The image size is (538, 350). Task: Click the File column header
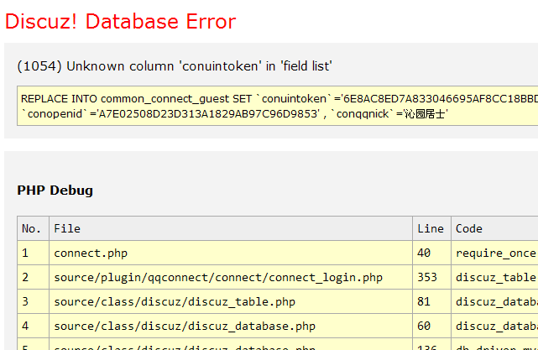tap(67, 228)
